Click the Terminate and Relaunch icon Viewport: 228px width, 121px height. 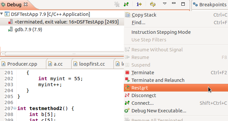click(127, 80)
